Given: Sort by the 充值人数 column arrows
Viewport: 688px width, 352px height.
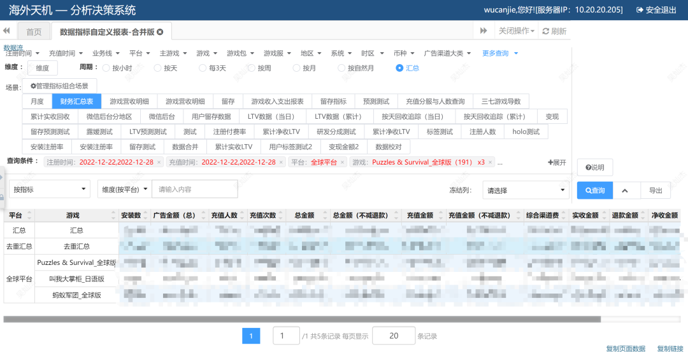Looking at the screenshot, I should (242, 215).
